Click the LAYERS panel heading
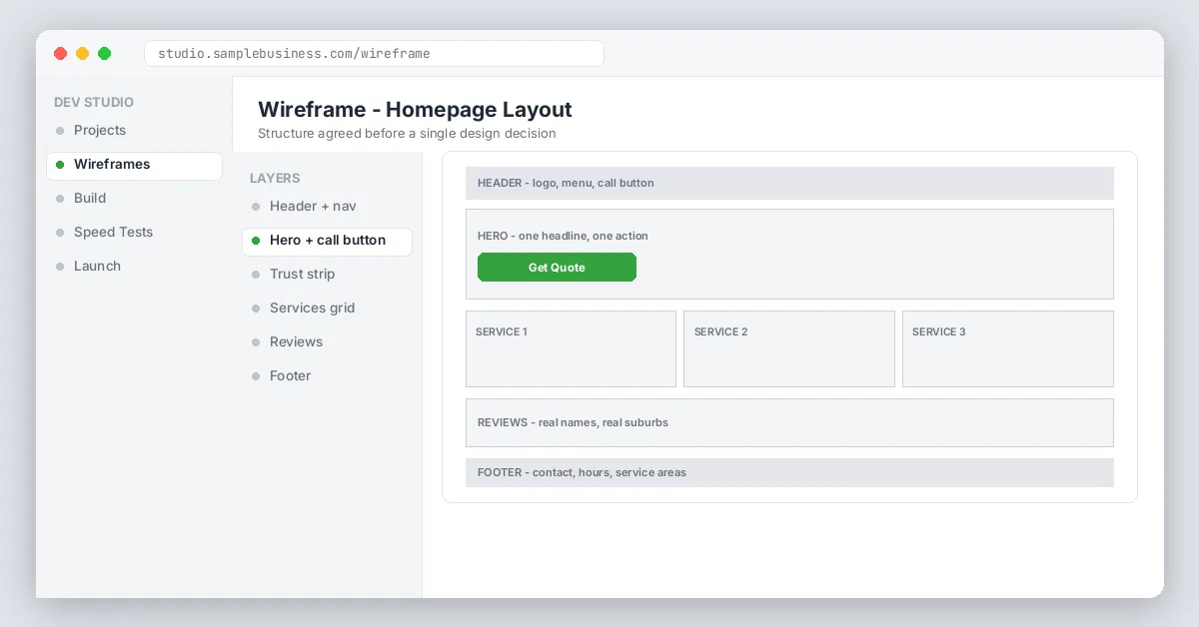The image size is (1199, 627). click(275, 178)
